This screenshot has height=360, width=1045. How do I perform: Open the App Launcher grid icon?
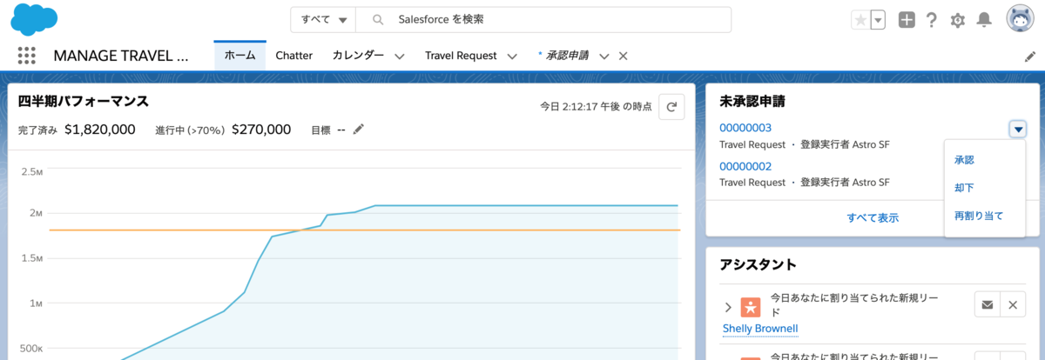[26, 56]
